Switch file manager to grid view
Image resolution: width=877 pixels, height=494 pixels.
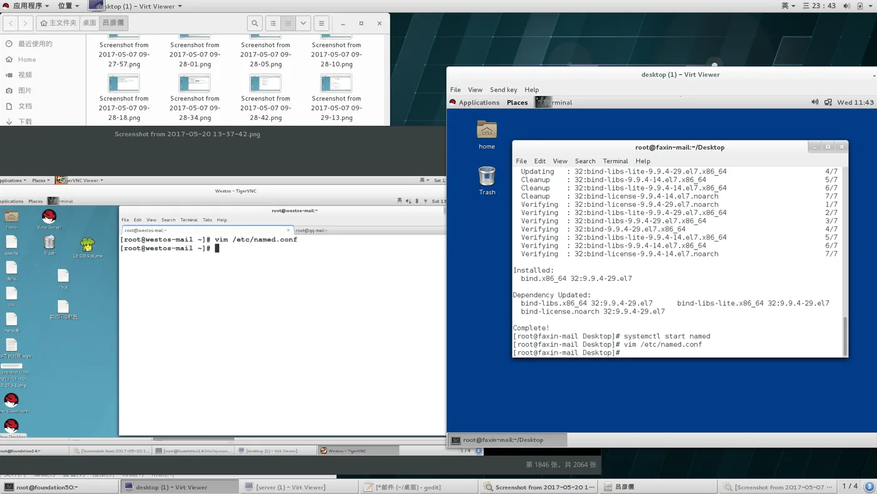click(288, 23)
